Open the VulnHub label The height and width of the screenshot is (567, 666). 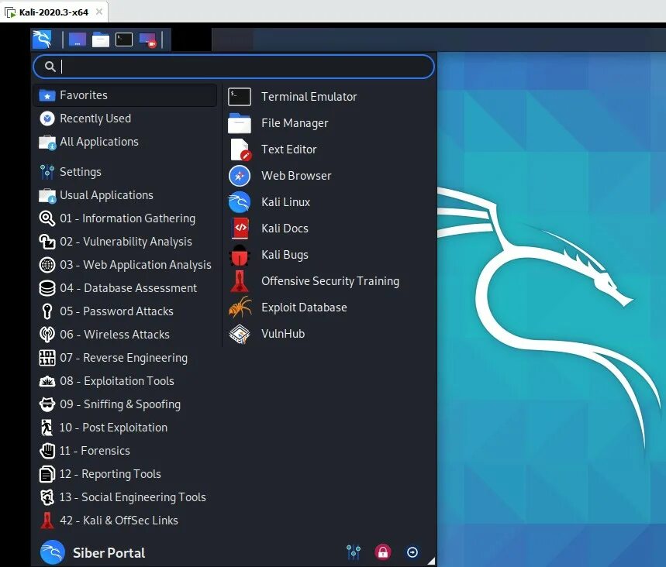point(283,334)
